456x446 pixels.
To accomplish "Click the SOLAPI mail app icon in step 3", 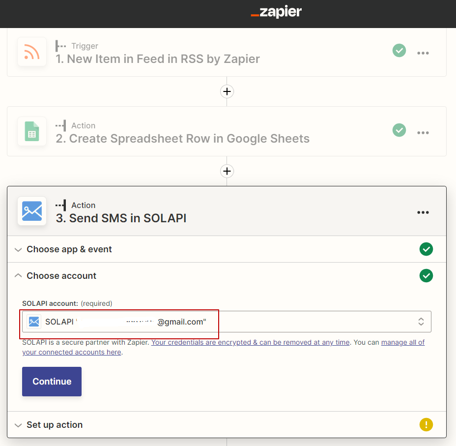I will [x=32, y=211].
